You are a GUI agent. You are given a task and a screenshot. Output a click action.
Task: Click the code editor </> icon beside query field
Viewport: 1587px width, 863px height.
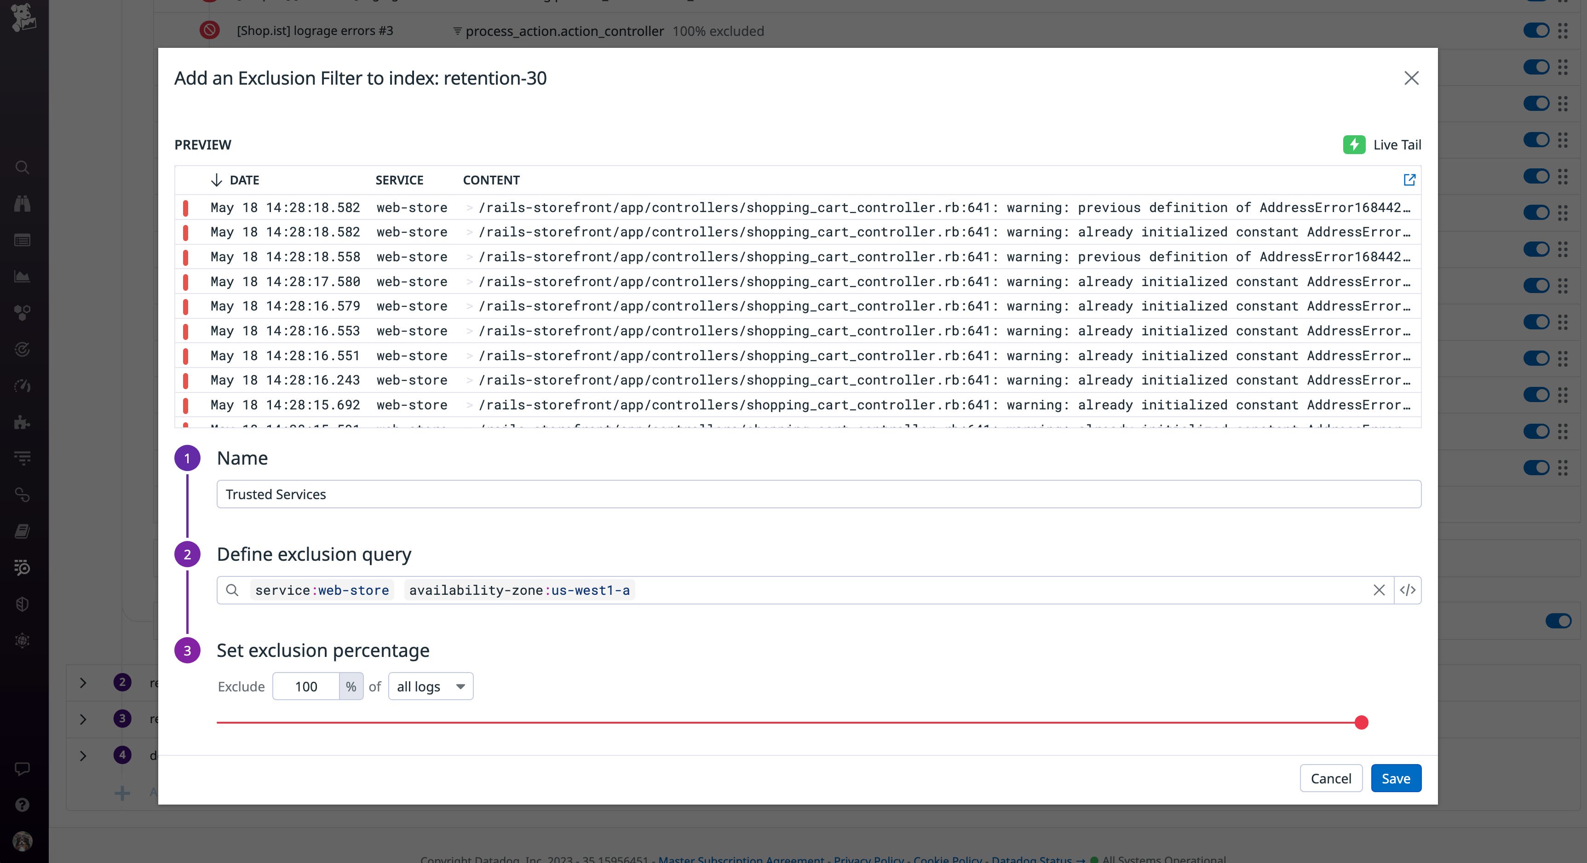click(1408, 590)
